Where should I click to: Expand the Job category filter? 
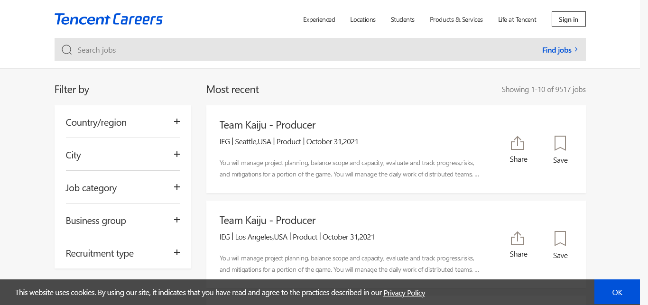click(176, 187)
